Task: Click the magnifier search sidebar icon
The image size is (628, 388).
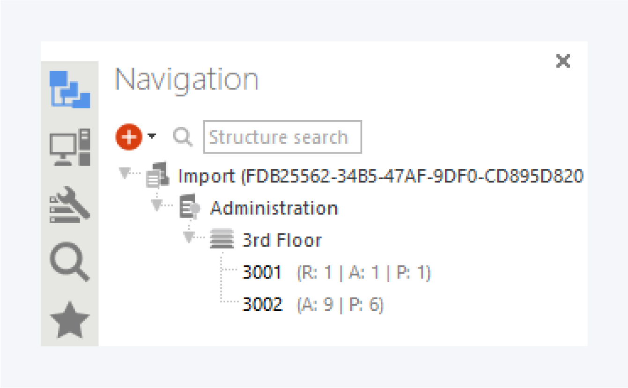Action: (70, 262)
